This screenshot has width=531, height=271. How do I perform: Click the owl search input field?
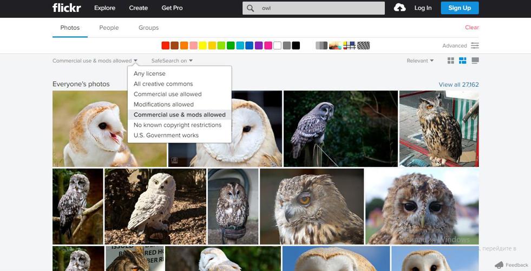(319, 8)
